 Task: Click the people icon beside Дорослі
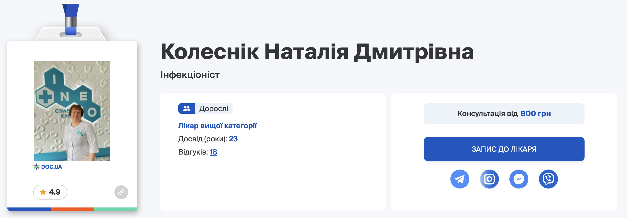pos(187,108)
